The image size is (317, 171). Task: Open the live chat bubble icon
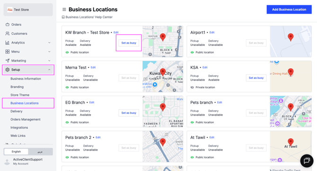(x=307, y=161)
